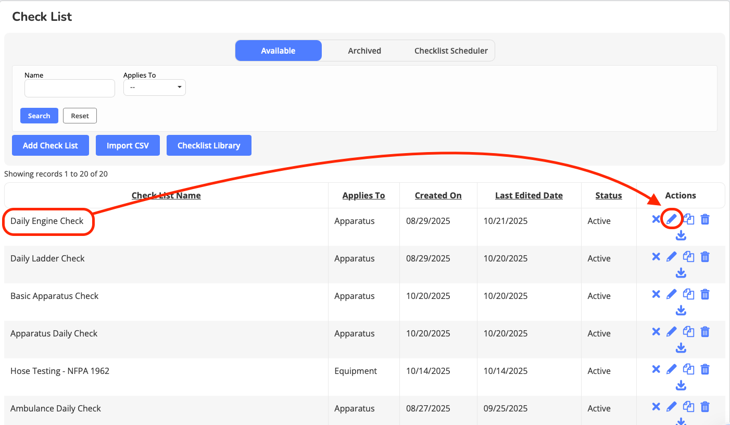Sort by Last Edited Date column
The image size is (730, 425).
click(528, 196)
